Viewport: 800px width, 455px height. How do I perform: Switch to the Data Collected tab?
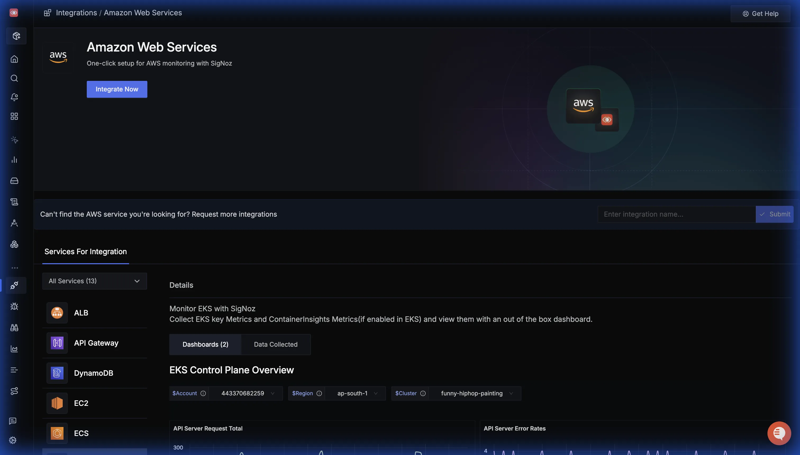(x=276, y=344)
